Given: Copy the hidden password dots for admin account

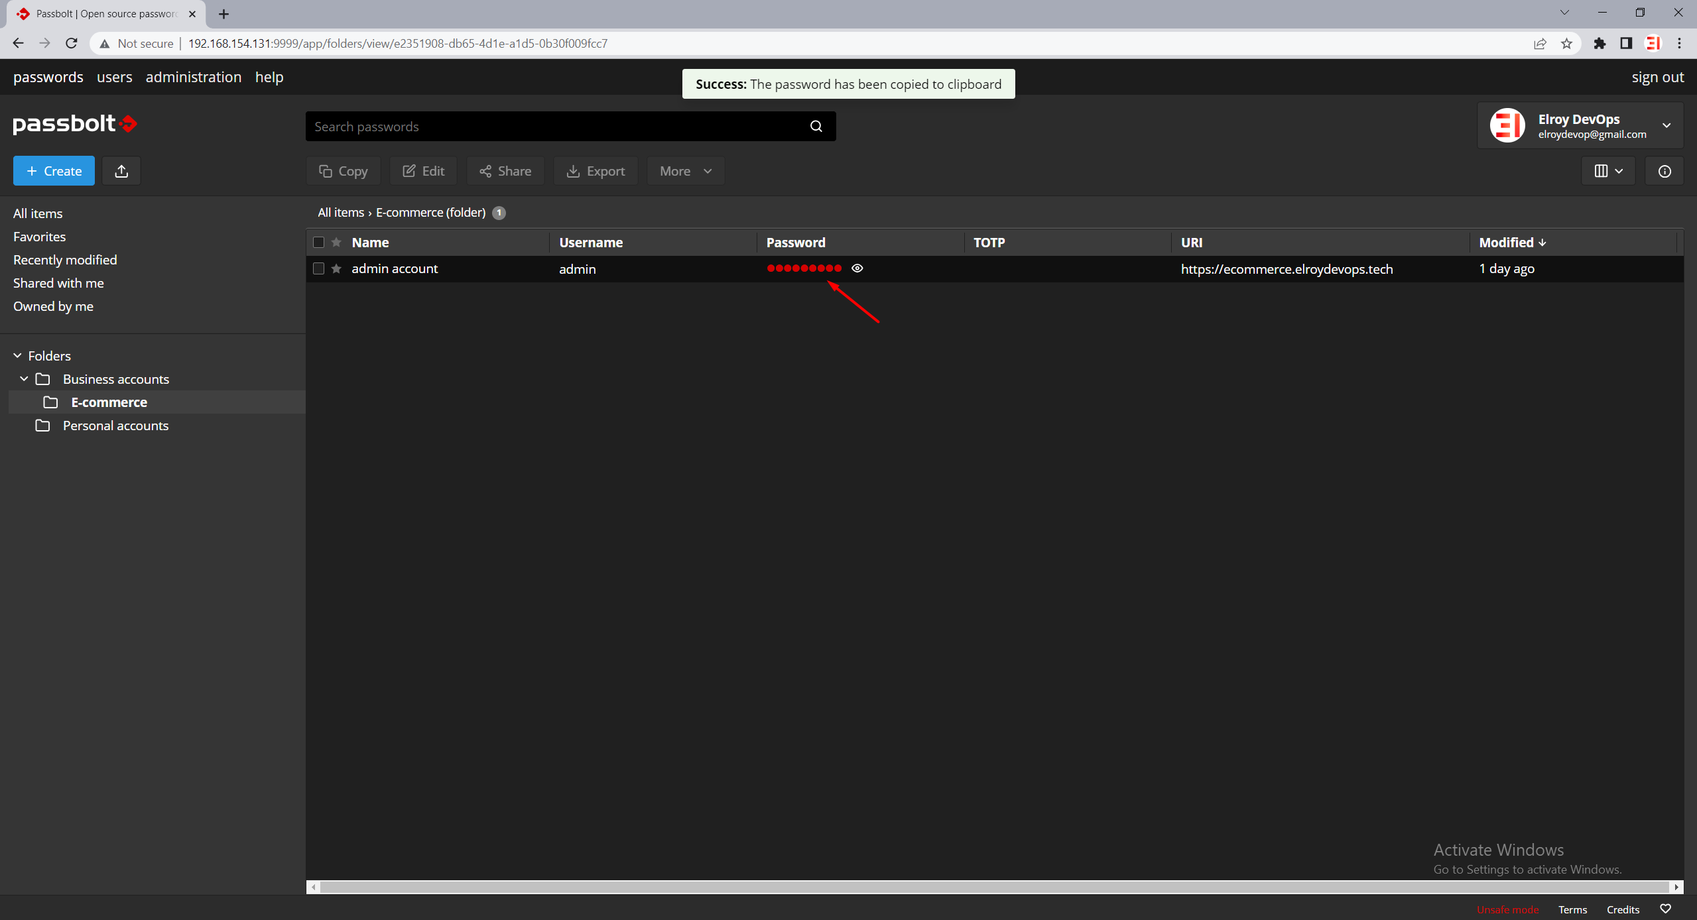Looking at the screenshot, I should point(804,268).
